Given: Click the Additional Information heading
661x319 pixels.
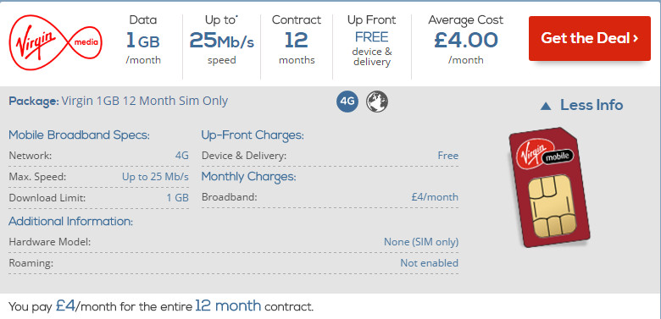Looking at the screenshot, I should 71,221.
